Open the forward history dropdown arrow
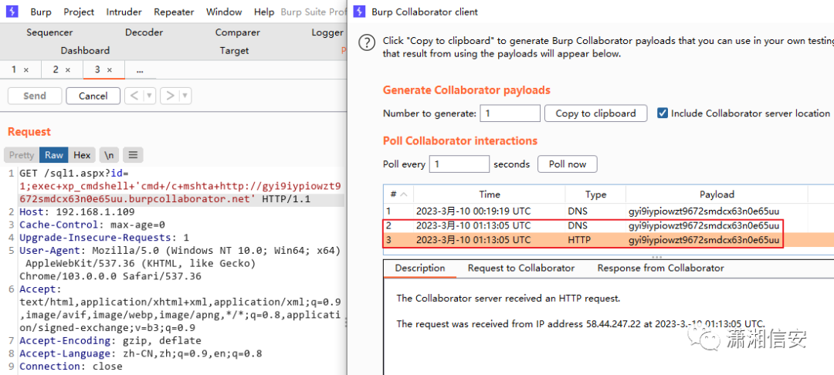Screen dimensions: 834x375 185,96
